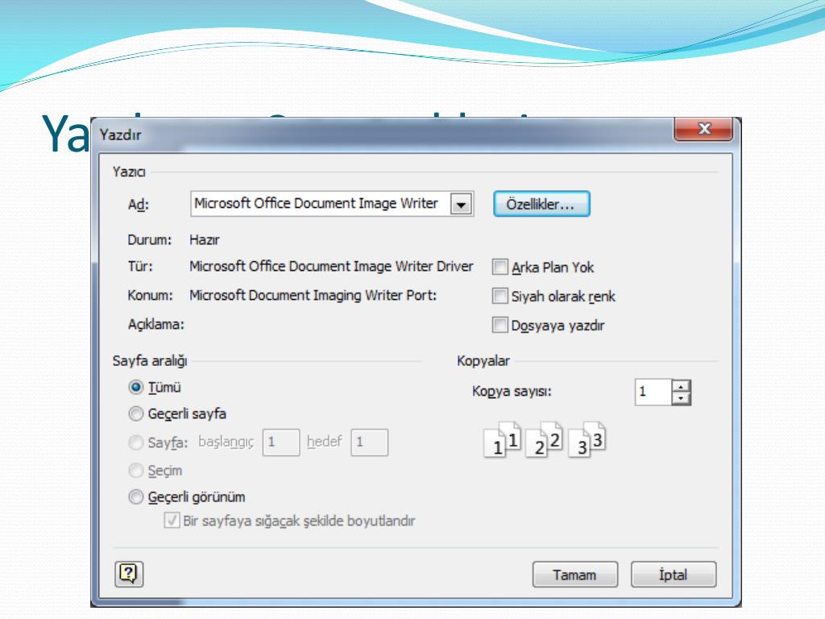825x619 pixels.
Task: Click Microsoft Document Imaging Writer Port text
Action: click(313, 295)
